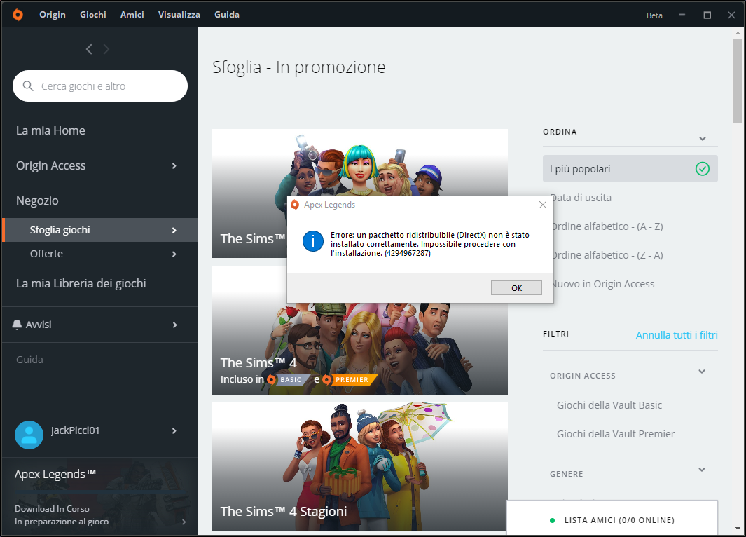
Task: Go forward with the right arrow
Action: (106, 49)
